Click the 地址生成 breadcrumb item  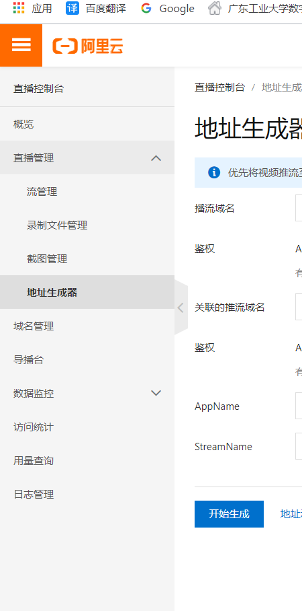click(282, 87)
